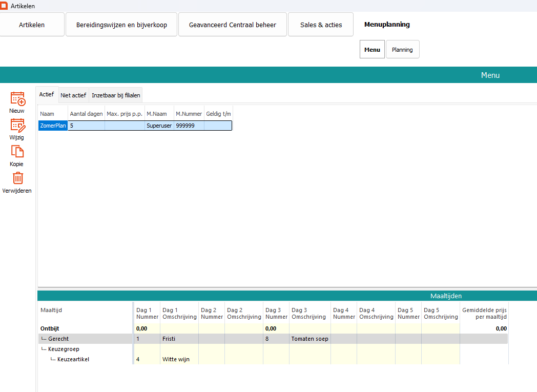Open Inzetbaar bij filialen tab

(116, 95)
